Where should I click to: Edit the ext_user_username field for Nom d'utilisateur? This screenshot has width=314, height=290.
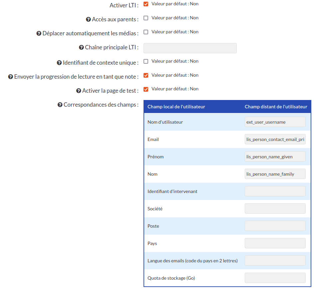(275, 122)
